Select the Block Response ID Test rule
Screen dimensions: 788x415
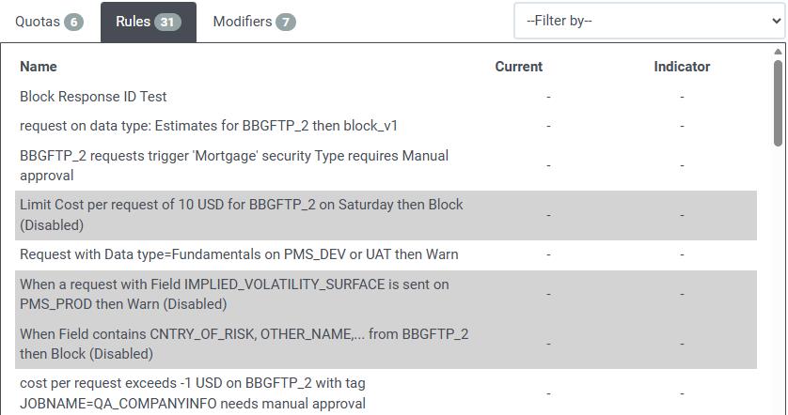pyautogui.click(x=93, y=97)
